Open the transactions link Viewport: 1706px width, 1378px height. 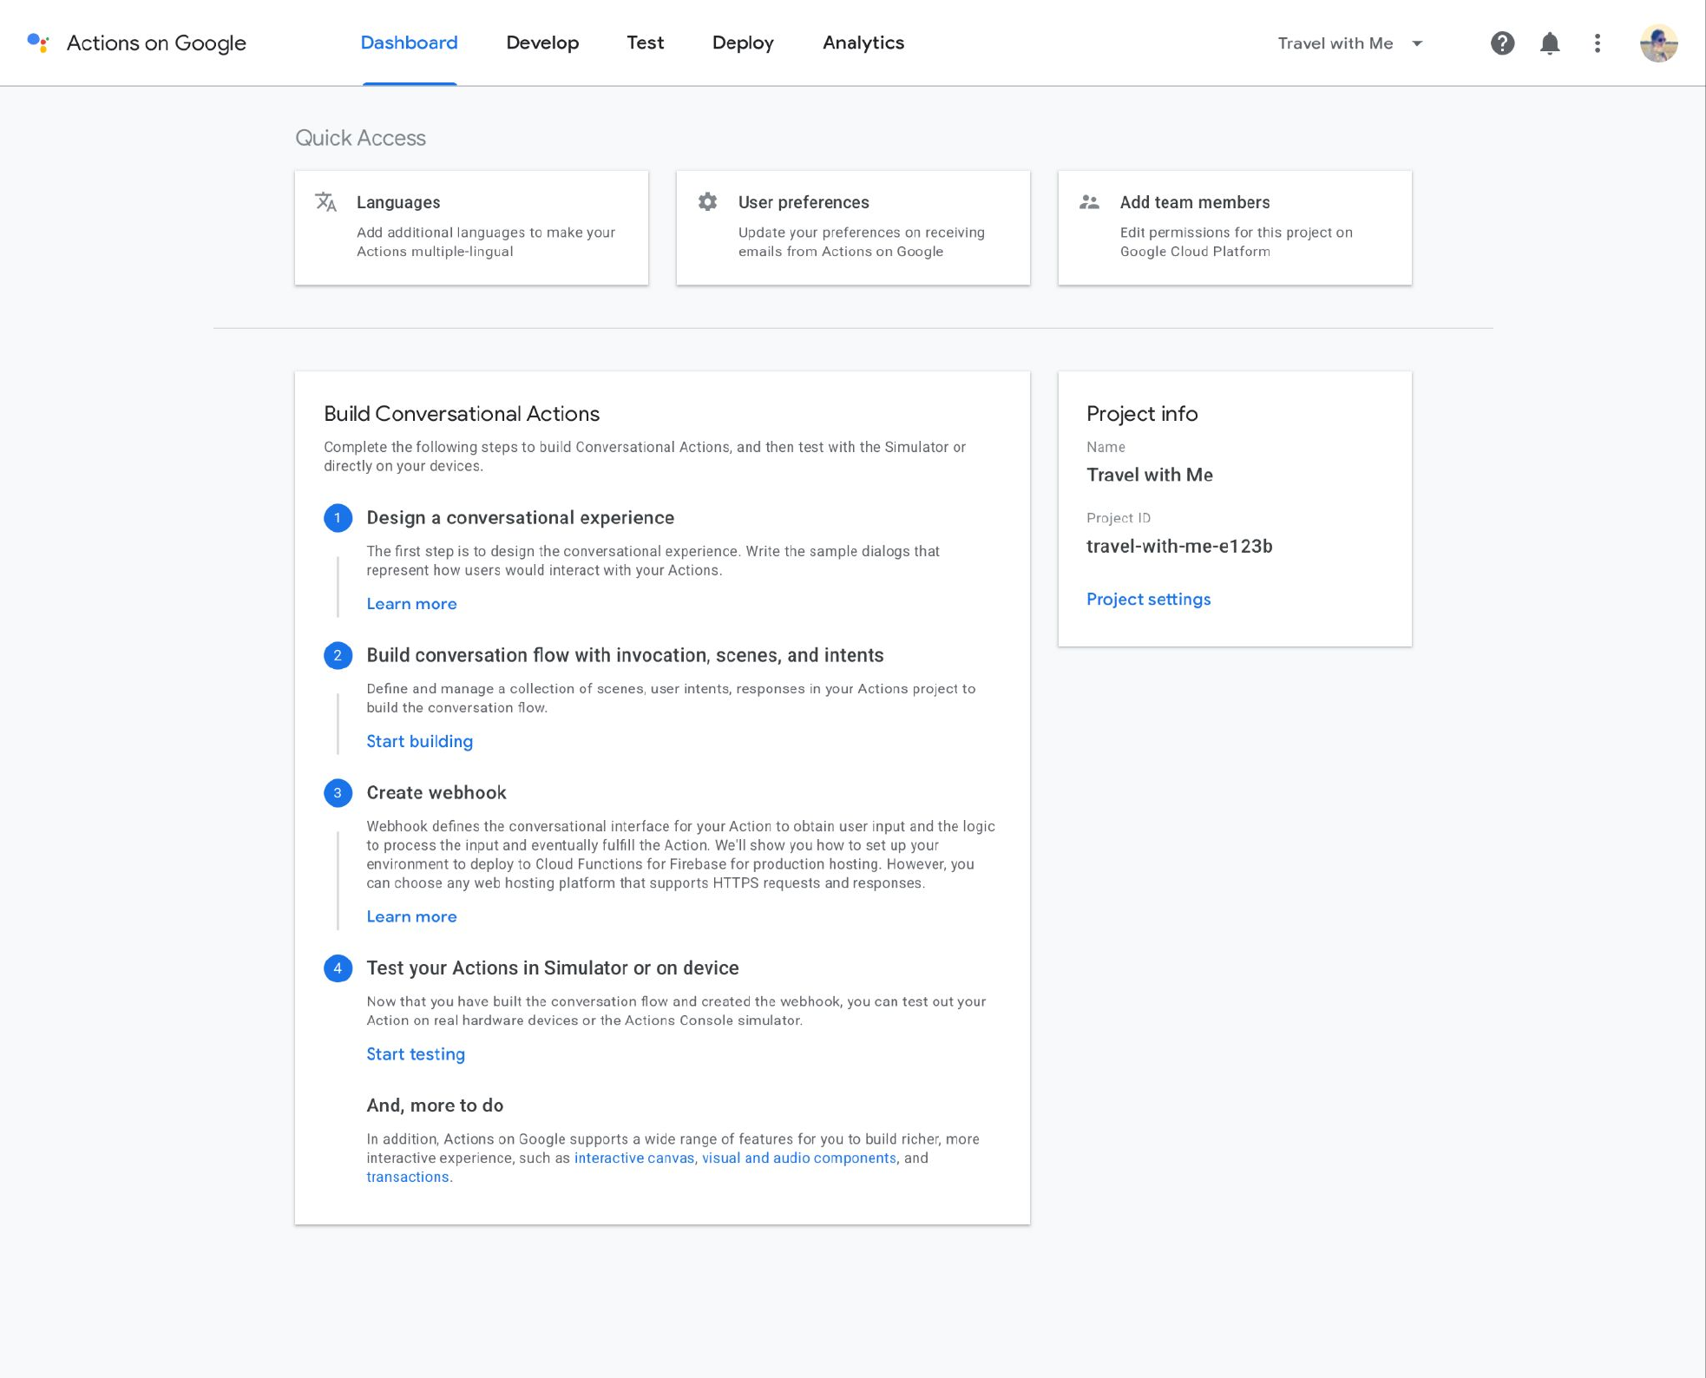click(x=408, y=1177)
